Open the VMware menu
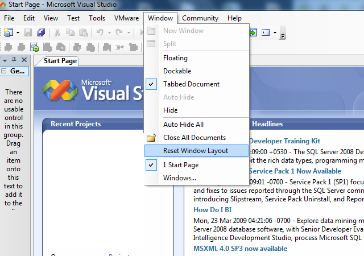The width and height of the screenshot is (364, 256). point(126,18)
